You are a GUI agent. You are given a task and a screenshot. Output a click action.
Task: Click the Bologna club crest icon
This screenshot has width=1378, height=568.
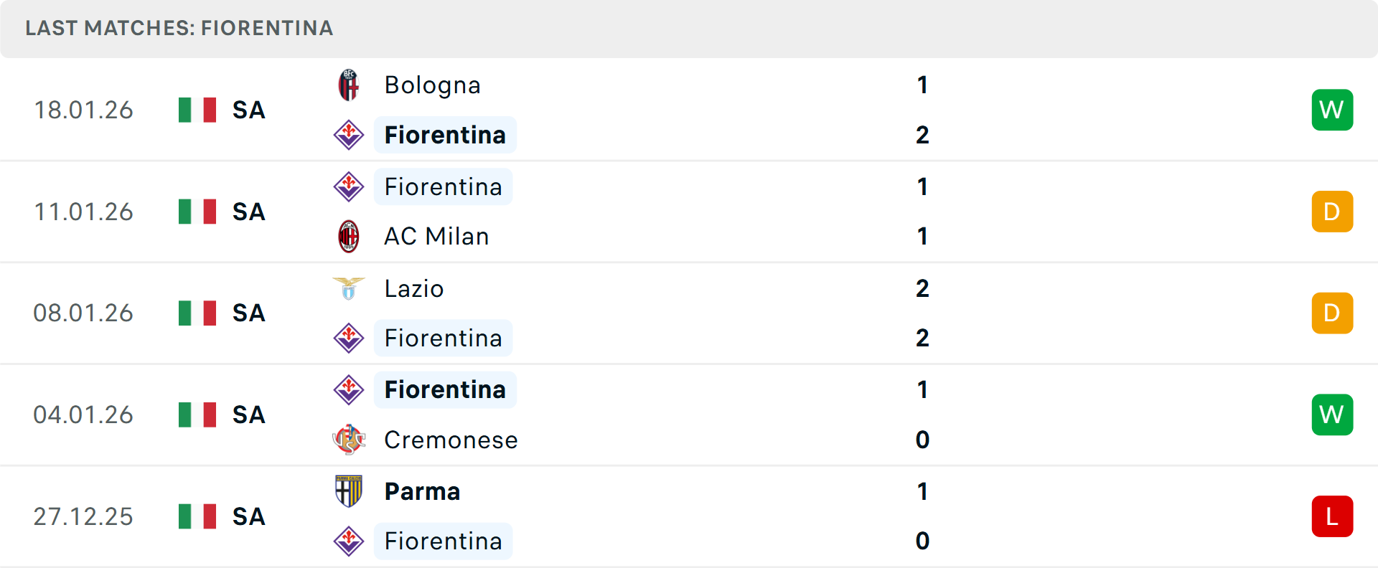pyautogui.click(x=349, y=85)
